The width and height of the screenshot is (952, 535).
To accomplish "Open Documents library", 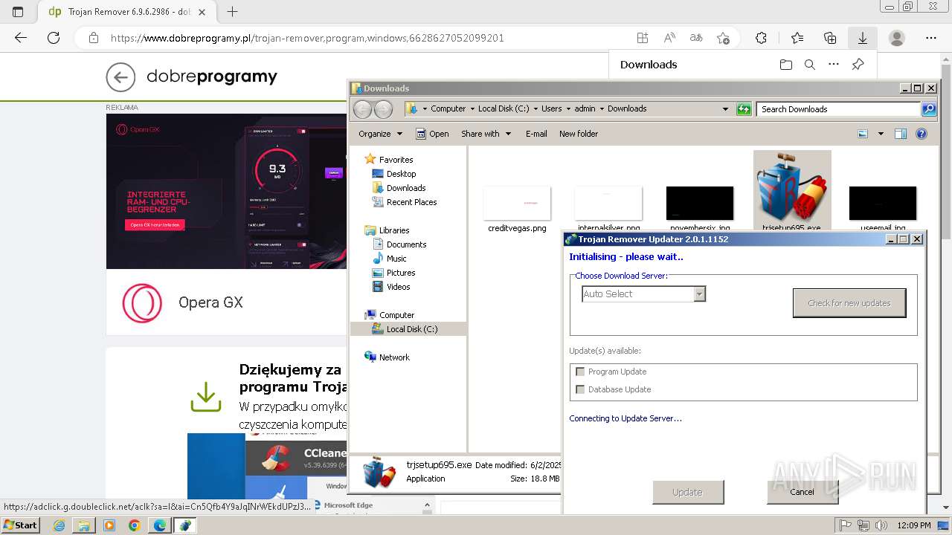I will coord(399,244).
